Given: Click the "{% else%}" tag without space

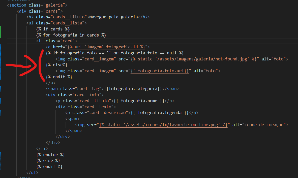Looking at the screenshot, I should pos(57,65).
